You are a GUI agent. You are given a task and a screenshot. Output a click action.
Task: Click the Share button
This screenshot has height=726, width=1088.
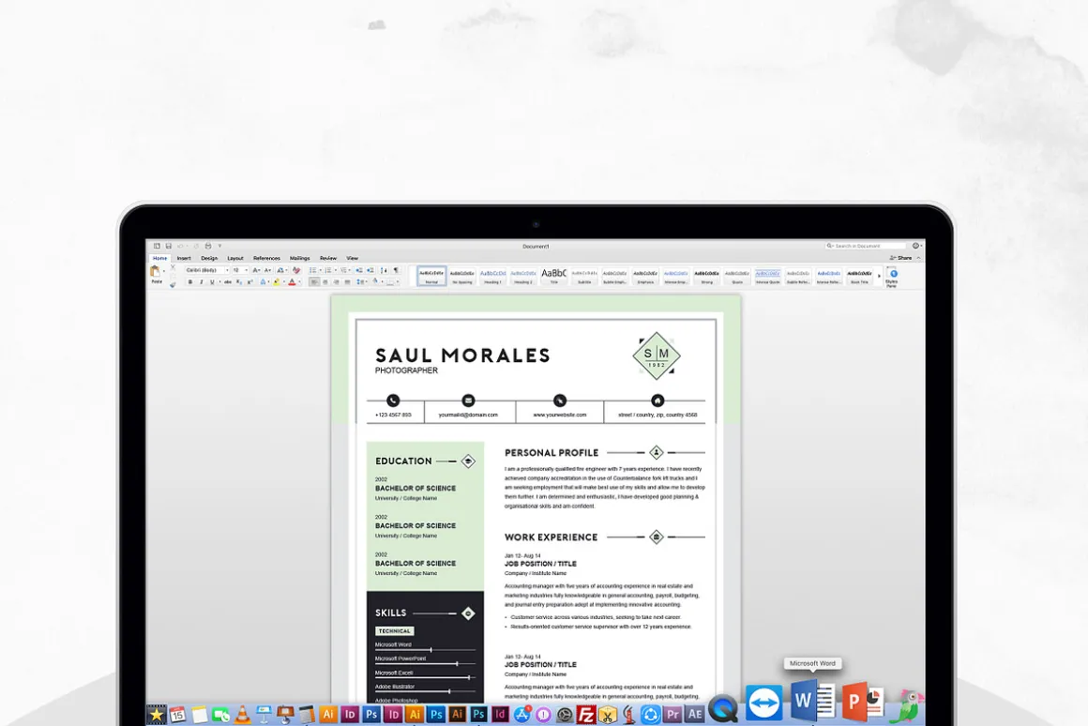click(901, 258)
